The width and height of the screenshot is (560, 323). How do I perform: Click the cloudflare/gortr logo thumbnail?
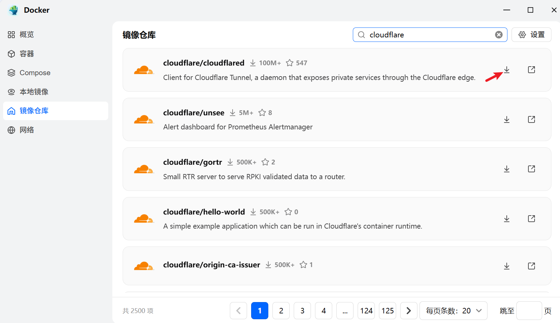pos(144,169)
